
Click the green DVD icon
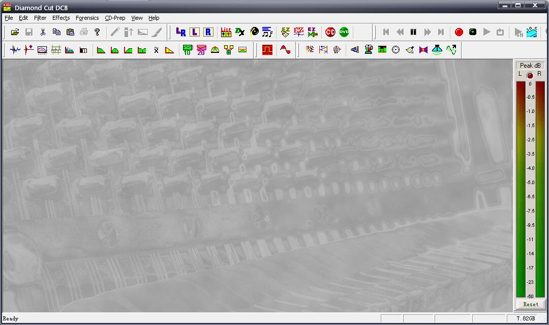pos(344,32)
